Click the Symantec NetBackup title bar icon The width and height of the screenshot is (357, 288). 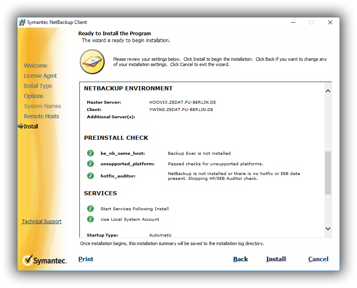click(x=22, y=22)
